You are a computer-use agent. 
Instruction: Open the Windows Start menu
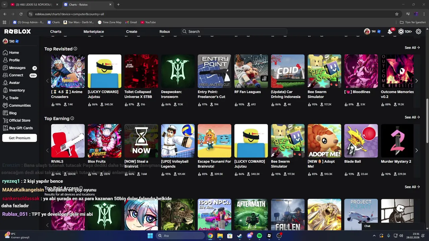[150, 236]
